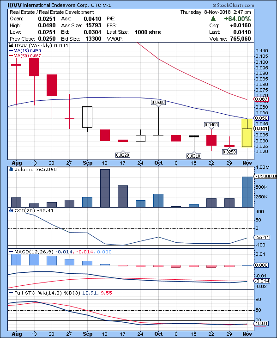
Task: Click the Last Size value 1000 shrs
Action: point(148,32)
